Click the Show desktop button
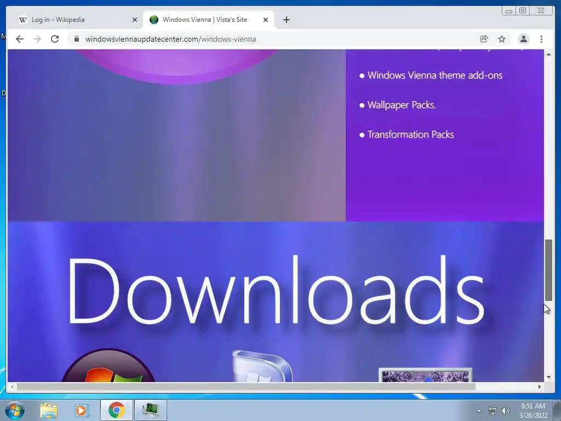The image size is (561, 421). coord(557,410)
